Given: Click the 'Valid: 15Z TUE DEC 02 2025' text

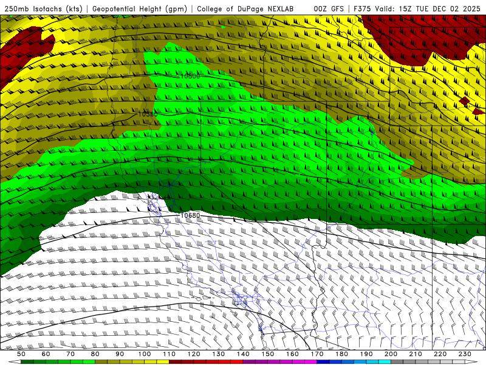Looking at the screenshot, I should point(428,9).
